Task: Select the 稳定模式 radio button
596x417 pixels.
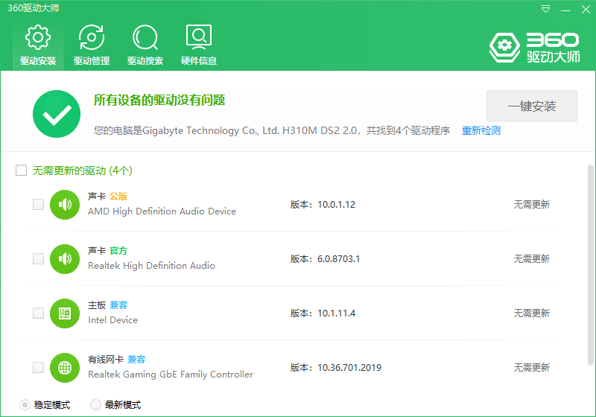Action: [x=25, y=405]
